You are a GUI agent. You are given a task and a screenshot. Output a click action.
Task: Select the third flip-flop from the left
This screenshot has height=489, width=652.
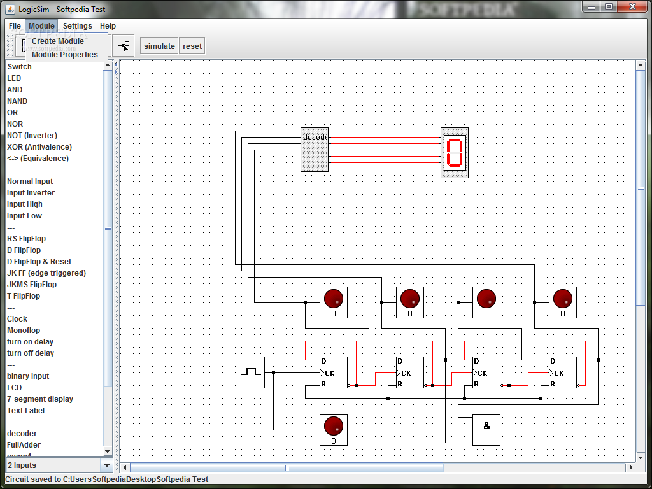tap(486, 372)
